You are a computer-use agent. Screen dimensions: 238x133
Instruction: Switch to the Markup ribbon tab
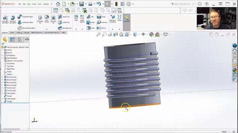point(19,33)
